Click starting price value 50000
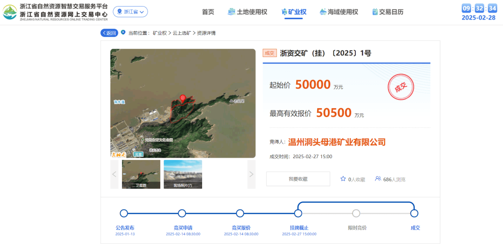 [313, 84]
